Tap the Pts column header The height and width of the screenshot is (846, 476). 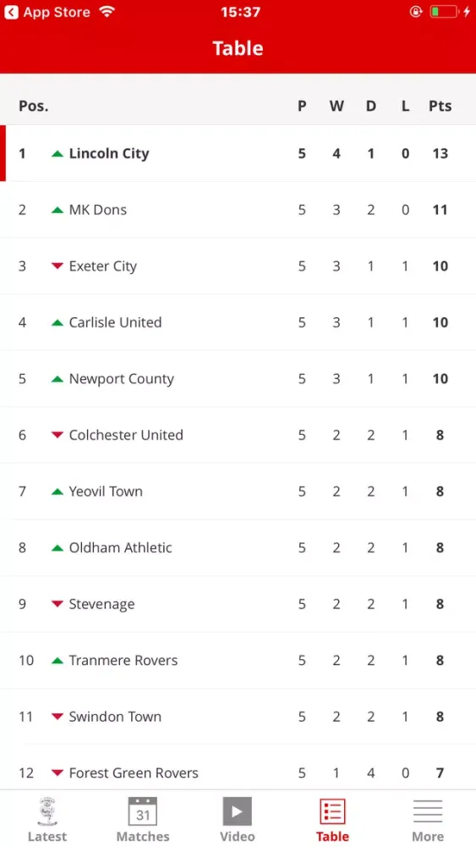[440, 106]
